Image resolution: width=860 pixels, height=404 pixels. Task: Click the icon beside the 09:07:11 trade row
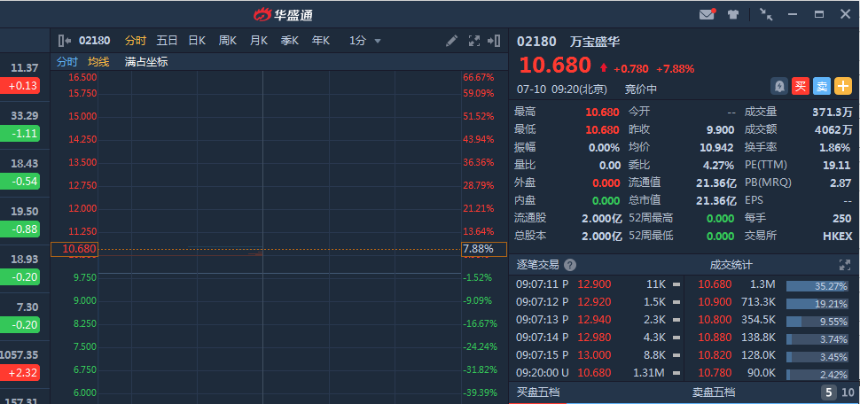pyautogui.click(x=676, y=284)
